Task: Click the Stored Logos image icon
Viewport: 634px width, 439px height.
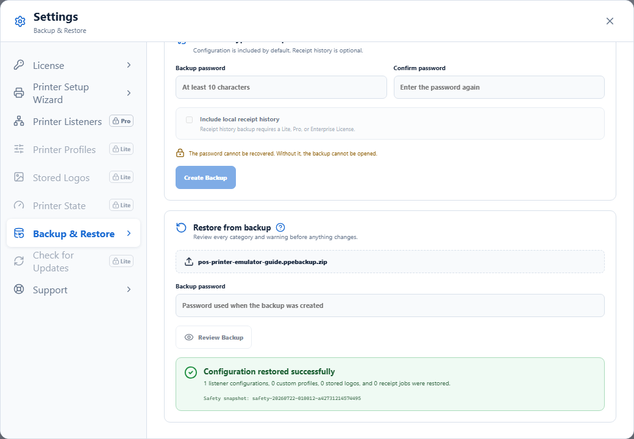Action: click(x=19, y=177)
